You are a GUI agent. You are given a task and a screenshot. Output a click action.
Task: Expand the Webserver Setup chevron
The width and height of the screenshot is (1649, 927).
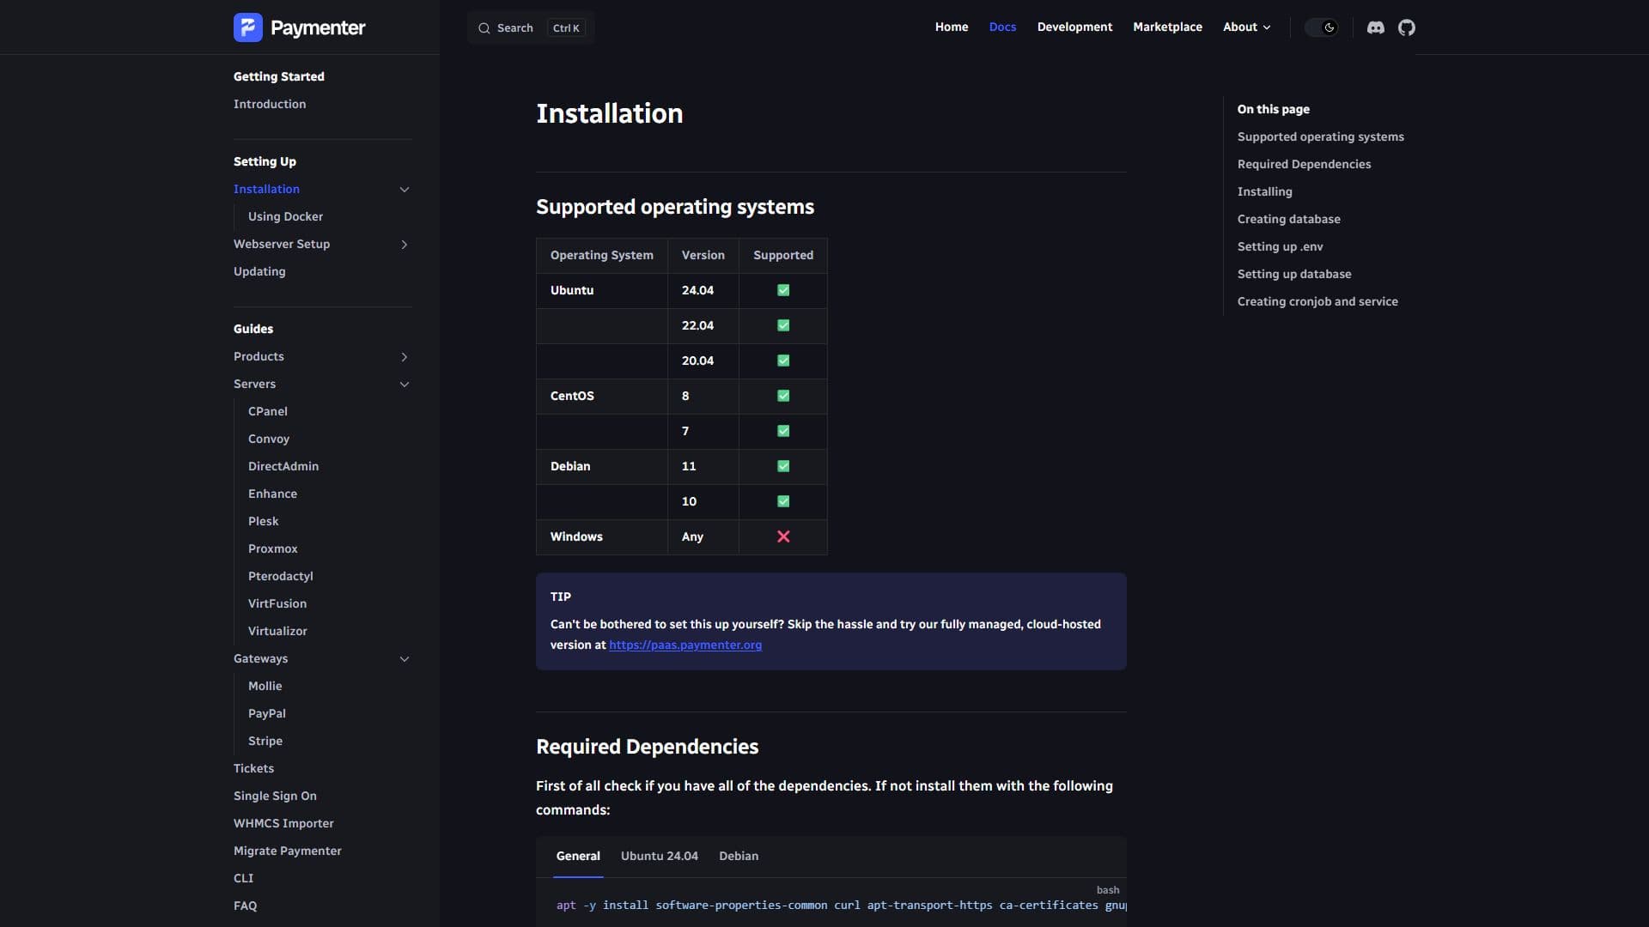click(x=405, y=245)
